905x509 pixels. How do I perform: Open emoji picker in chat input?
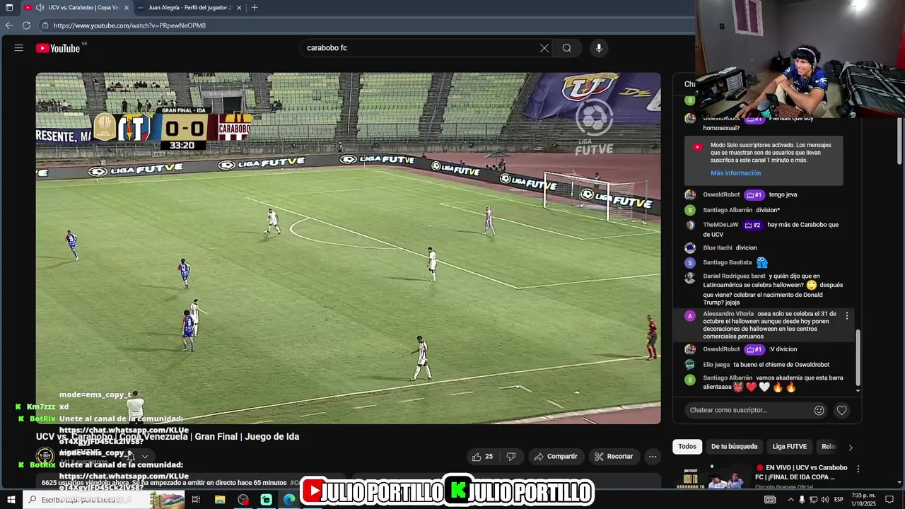(819, 410)
